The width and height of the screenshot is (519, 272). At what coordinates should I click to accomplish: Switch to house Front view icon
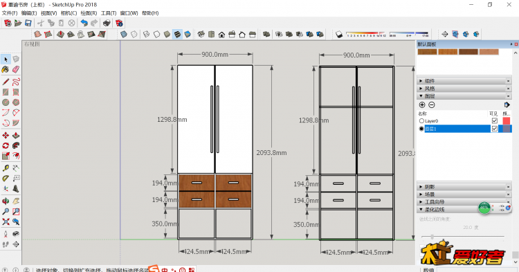coord(221,34)
